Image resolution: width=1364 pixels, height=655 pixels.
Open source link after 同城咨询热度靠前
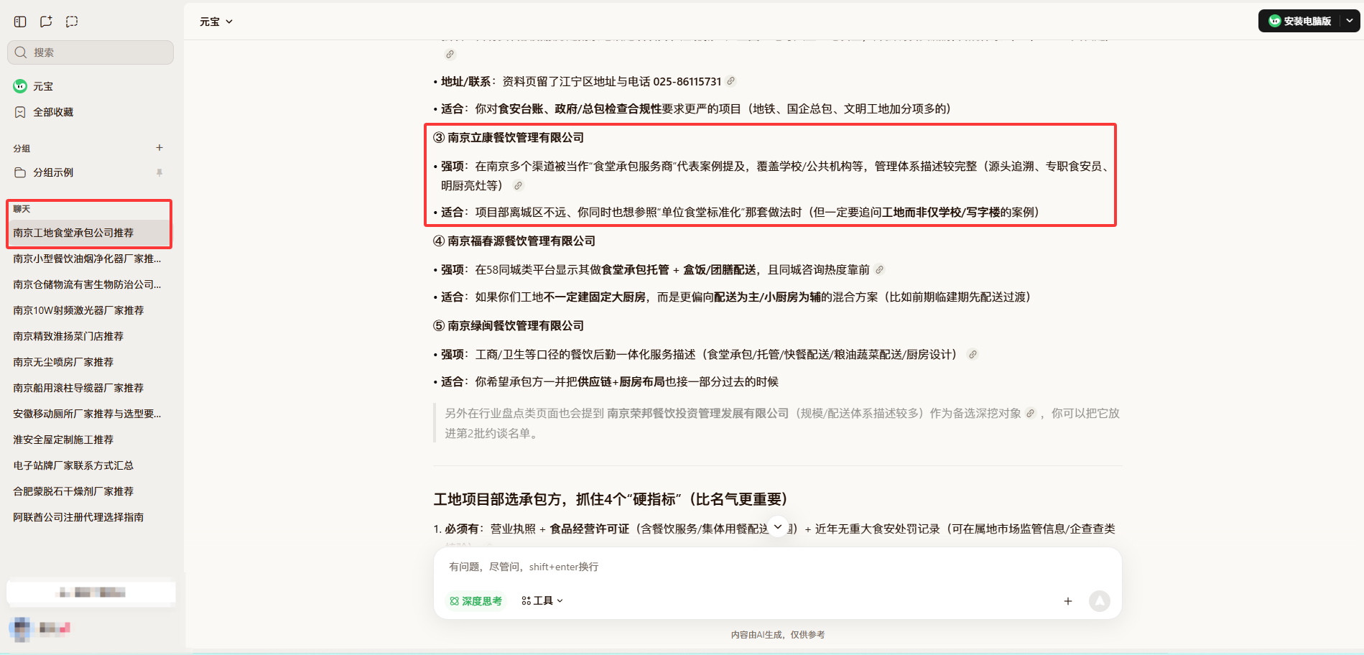point(880,270)
